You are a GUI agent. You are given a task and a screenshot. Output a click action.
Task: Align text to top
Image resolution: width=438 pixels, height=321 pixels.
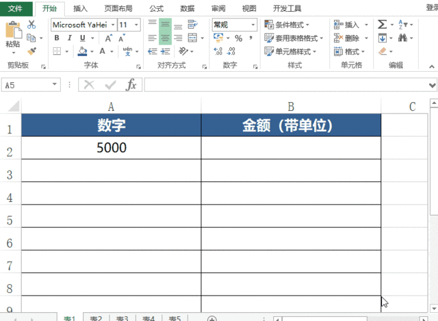[x=152, y=25]
